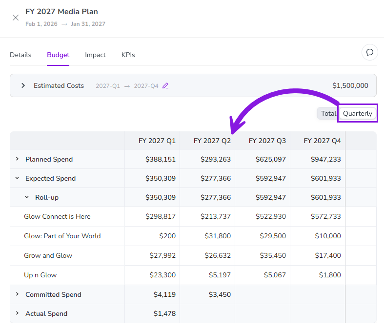Click the Feb 1, 2026 start date
The height and width of the screenshot is (332, 384).
tap(41, 24)
